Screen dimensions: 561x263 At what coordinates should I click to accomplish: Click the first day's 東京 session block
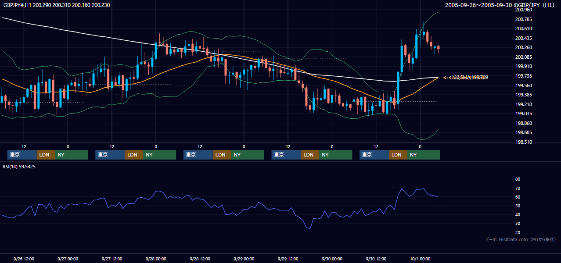(22, 155)
